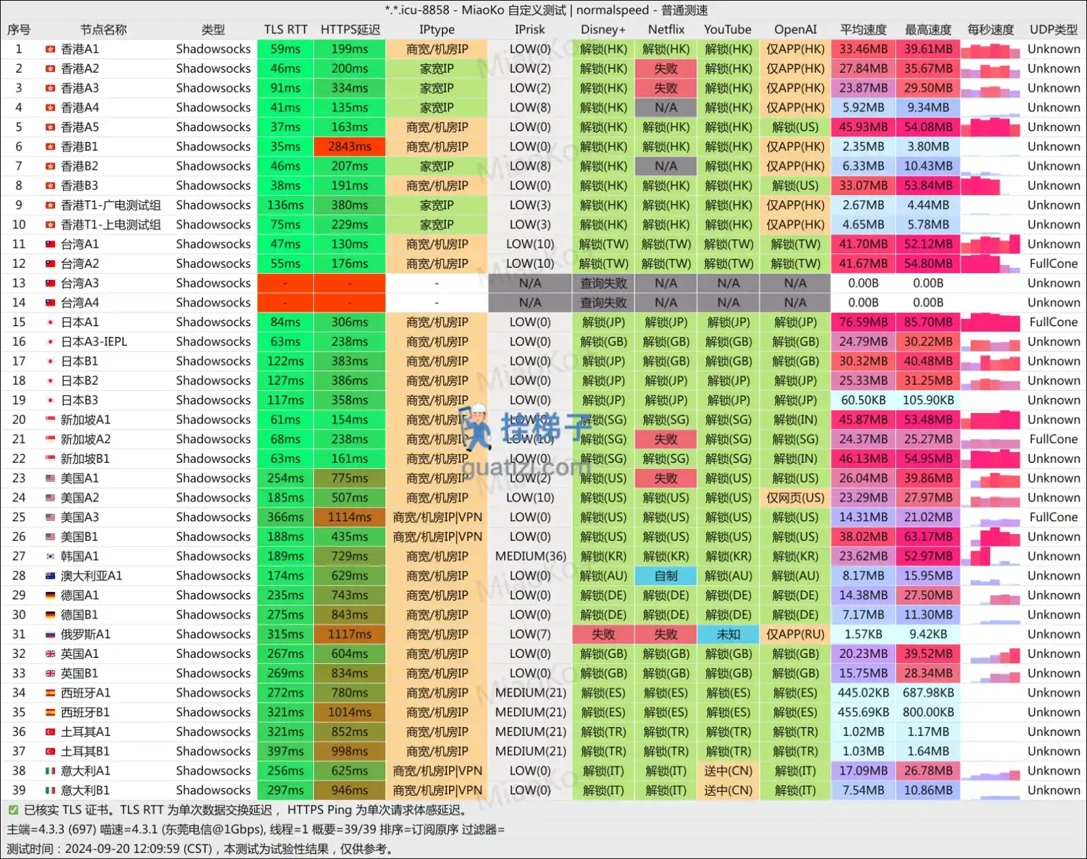Viewport: 1087px width, 859px height.
Task: Click the 85.70MB max speed cell
Action: (x=928, y=322)
